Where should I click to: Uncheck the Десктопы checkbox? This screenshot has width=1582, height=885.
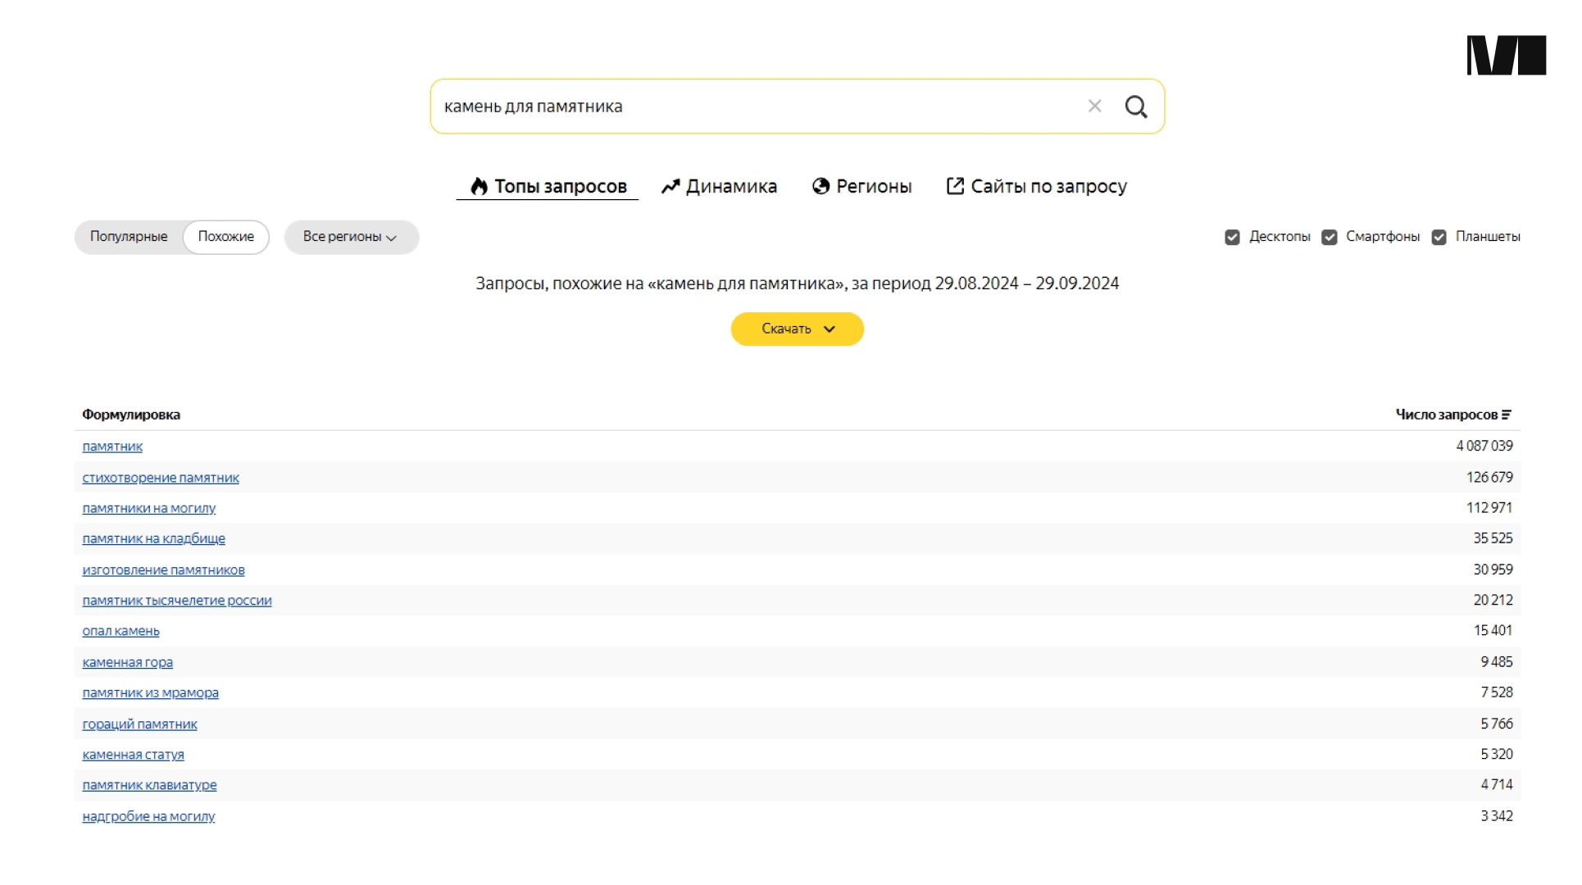(x=1232, y=238)
